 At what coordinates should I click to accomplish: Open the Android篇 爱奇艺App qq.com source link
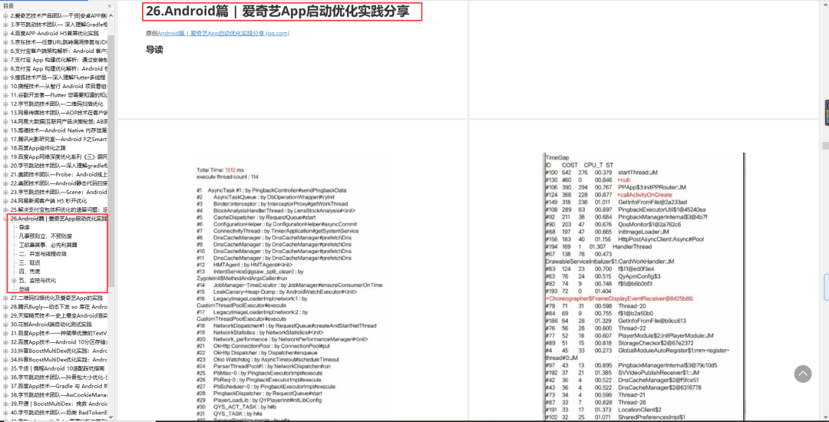[223, 33]
